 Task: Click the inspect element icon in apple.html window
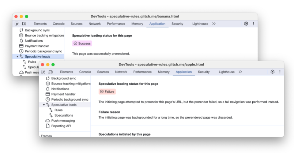tap(43, 72)
